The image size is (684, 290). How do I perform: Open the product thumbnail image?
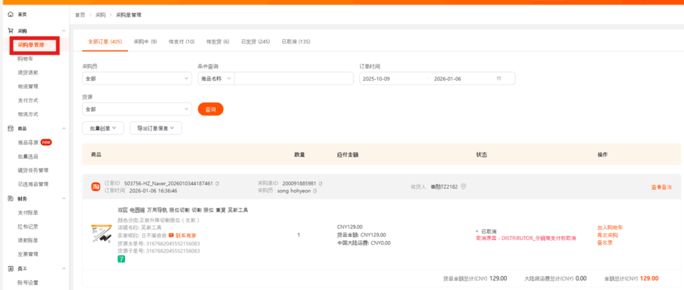coord(102,233)
